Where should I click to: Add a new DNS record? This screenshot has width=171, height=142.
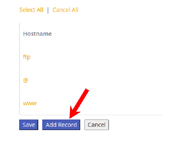(61, 125)
